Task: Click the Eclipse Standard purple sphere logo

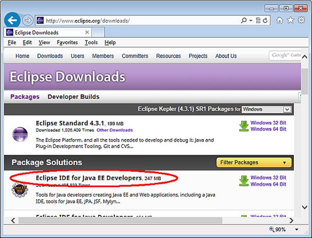Action: (x=20, y=135)
